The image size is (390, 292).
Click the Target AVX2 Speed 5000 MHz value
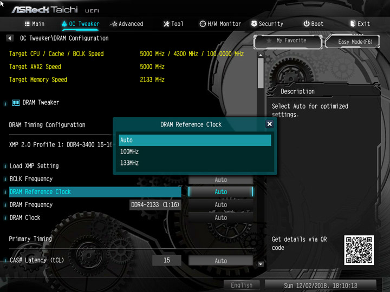(152, 67)
